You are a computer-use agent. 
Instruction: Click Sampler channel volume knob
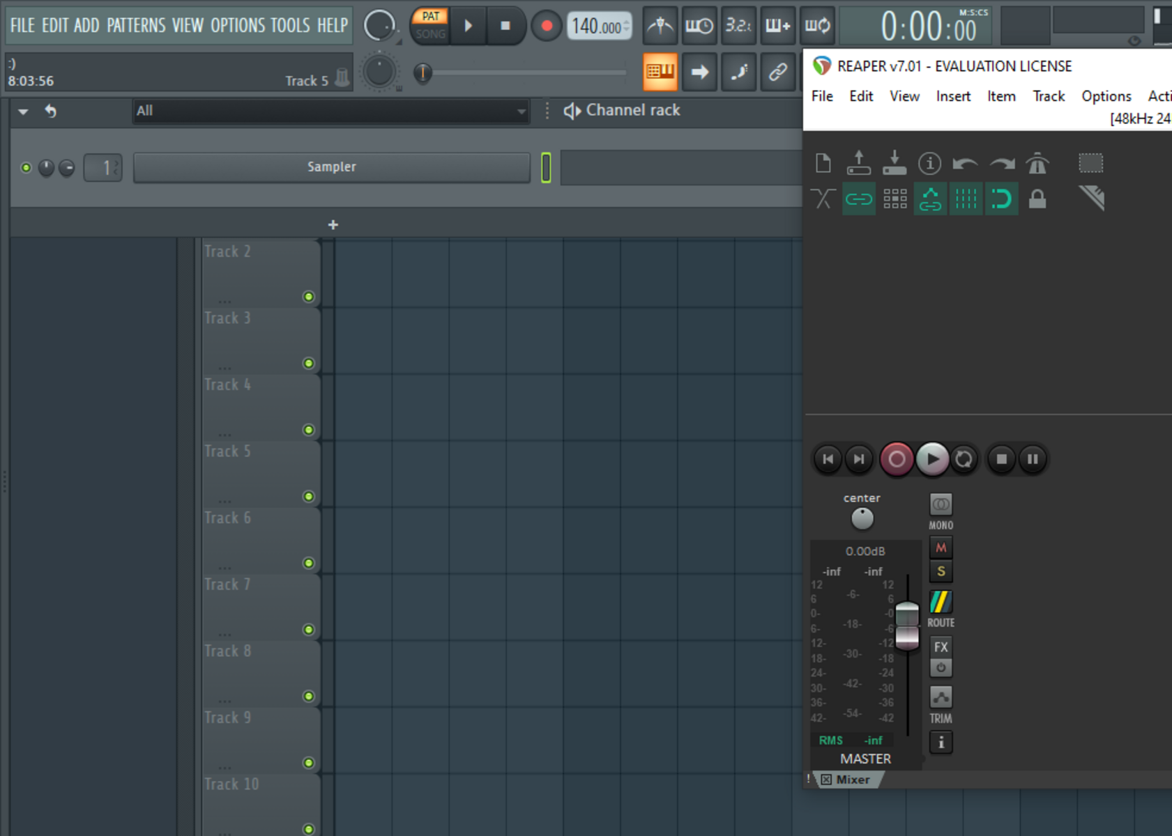(x=67, y=168)
